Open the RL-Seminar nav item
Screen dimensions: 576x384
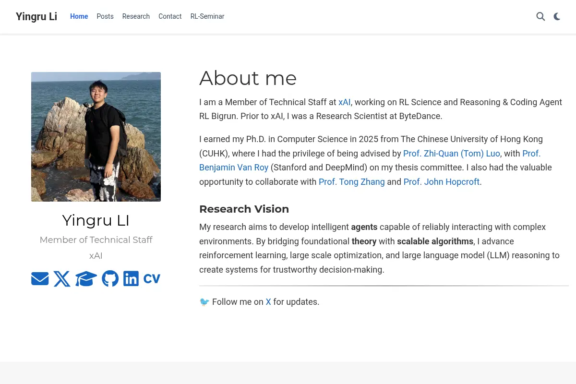click(x=207, y=16)
